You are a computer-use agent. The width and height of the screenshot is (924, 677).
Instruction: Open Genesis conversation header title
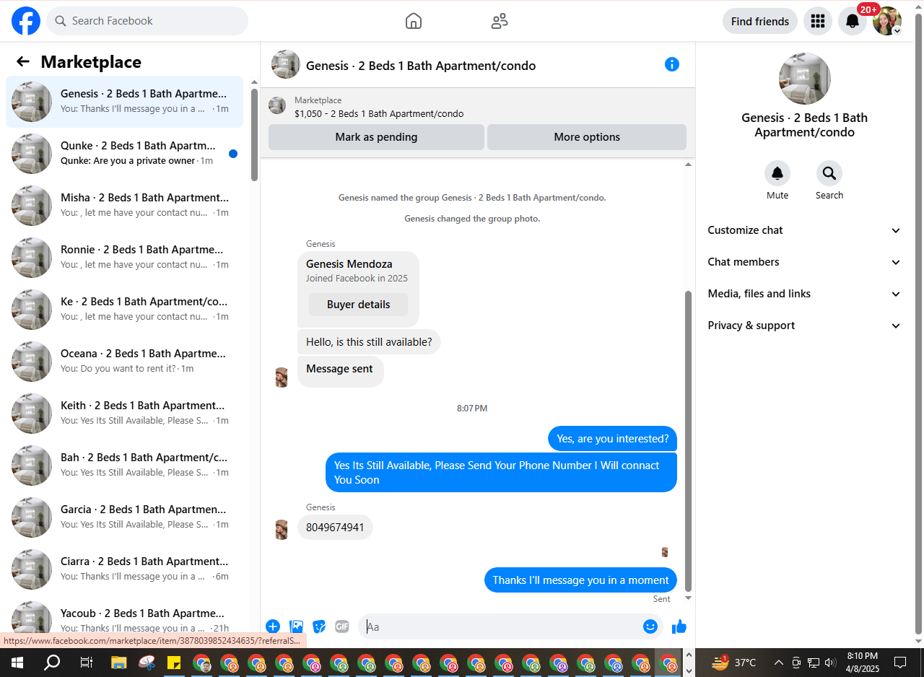(x=421, y=66)
